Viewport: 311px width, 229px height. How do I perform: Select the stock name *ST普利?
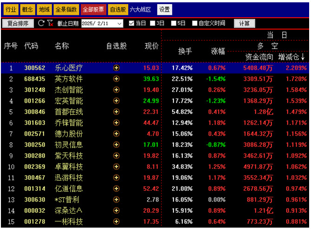pos(67,199)
